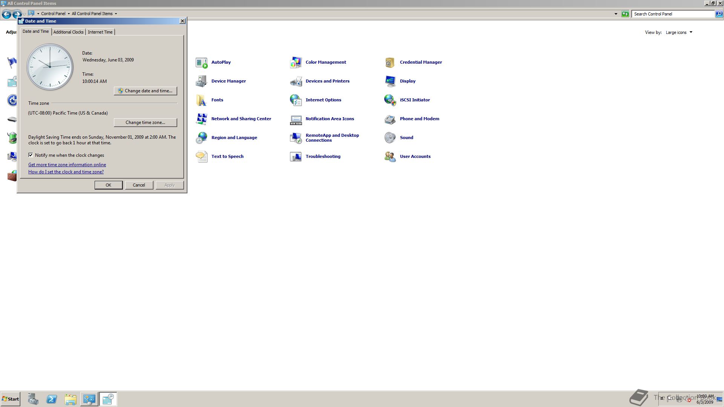Switch to the Additional Clocks tab
724x407 pixels.
click(x=68, y=32)
